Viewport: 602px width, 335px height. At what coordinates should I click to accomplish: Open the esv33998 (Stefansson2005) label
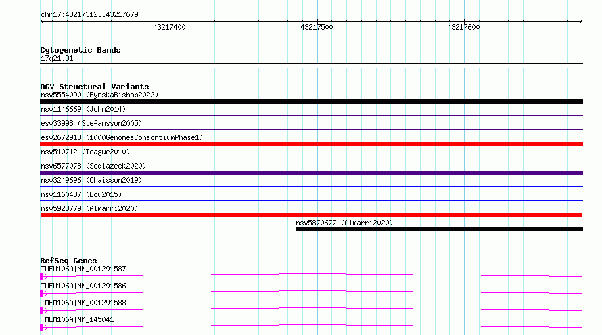click(x=91, y=123)
